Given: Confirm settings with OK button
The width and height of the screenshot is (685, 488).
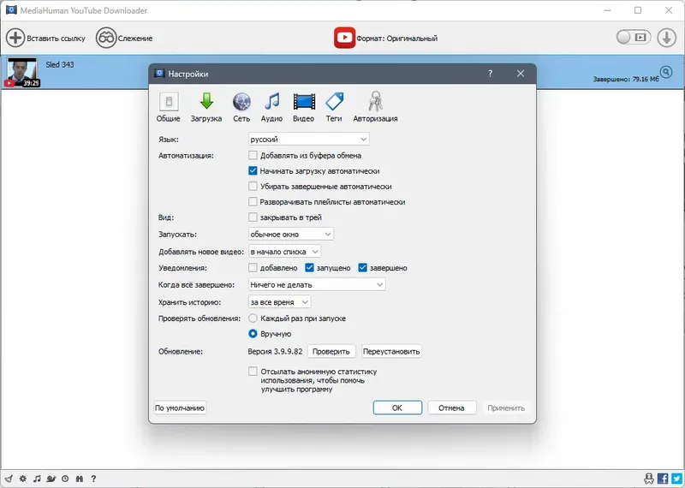Looking at the screenshot, I should tap(397, 408).
